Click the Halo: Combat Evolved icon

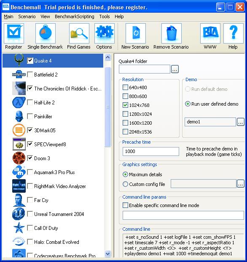point(19,242)
